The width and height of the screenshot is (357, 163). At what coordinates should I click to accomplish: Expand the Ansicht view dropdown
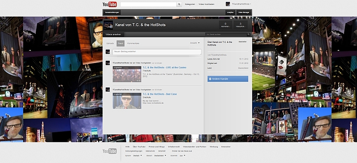[x=195, y=43]
